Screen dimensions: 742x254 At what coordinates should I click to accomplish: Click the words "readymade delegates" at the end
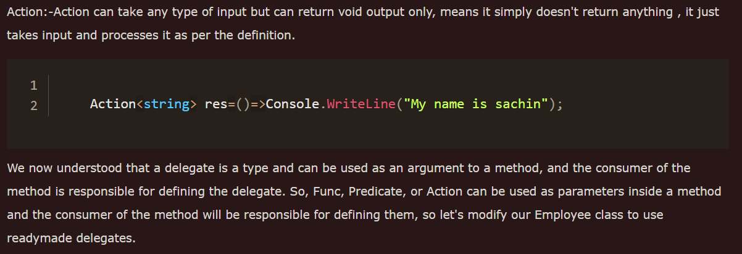click(x=70, y=238)
